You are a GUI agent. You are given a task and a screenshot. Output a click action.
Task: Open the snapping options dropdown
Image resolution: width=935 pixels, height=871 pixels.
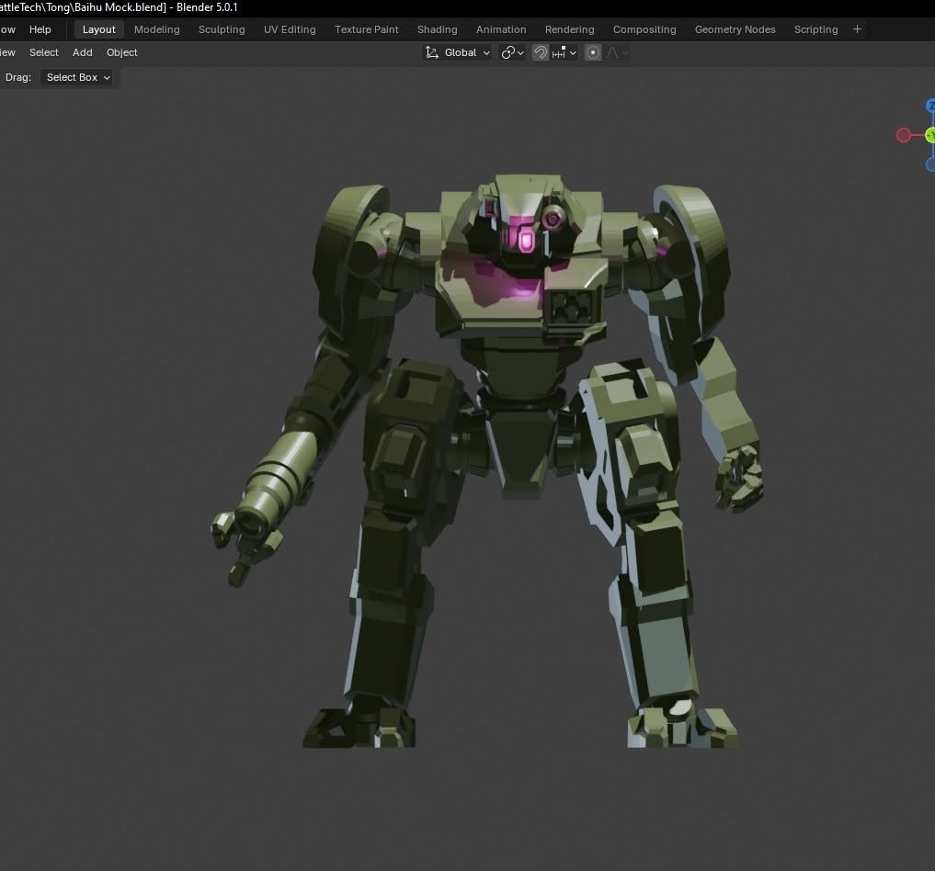[564, 52]
